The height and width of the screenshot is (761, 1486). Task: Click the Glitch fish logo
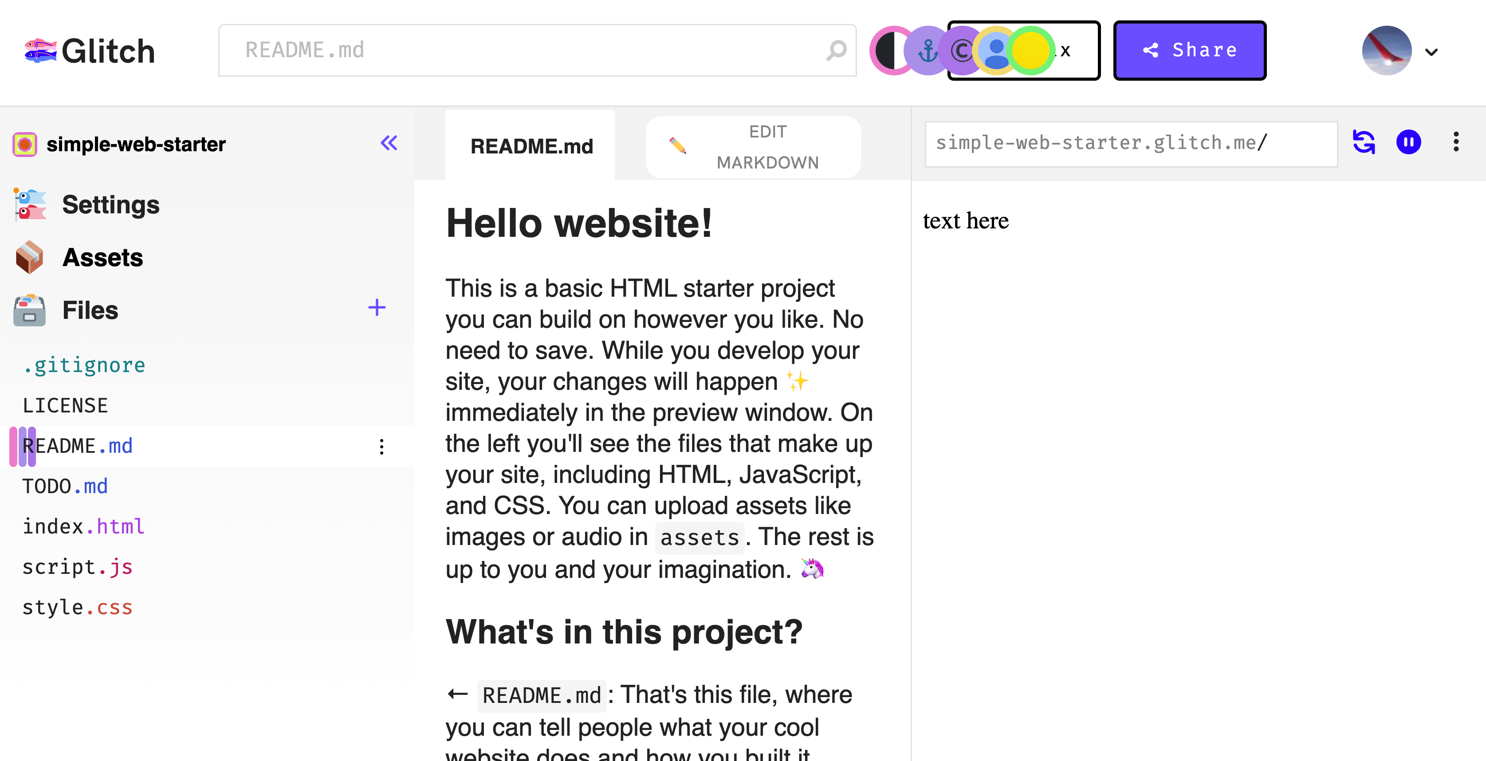40,51
